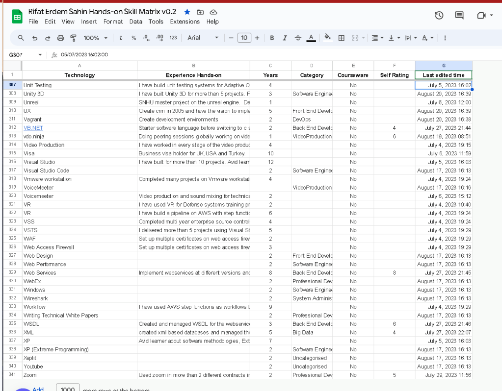Open text colour picker
Viewport: 502px width, 391px height.
click(311, 38)
